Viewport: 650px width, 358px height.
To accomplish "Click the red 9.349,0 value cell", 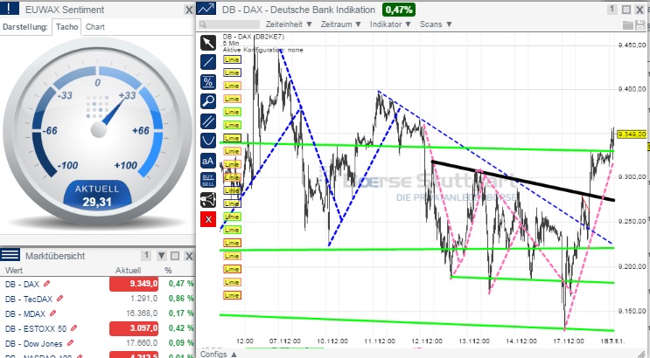I will click(x=134, y=284).
